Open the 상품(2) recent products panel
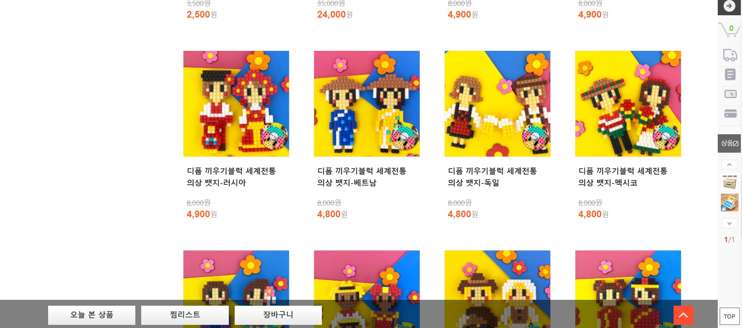Screen dimensions: 742x328 point(729,143)
